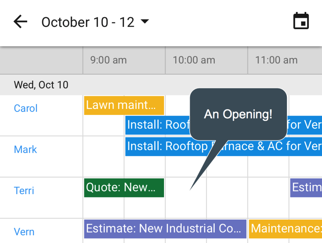The height and width of the screenshot is (243, 322).
Task: Open Vern's Estimate: New Industrial job
Action: (164, 228)
